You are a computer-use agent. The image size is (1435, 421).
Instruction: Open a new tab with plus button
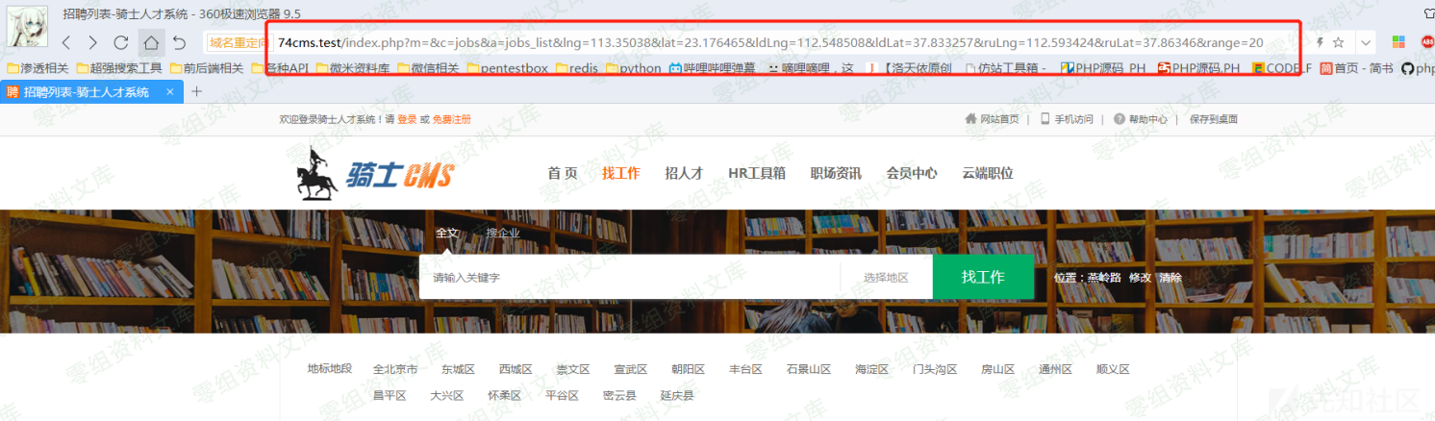coord(197,92)
